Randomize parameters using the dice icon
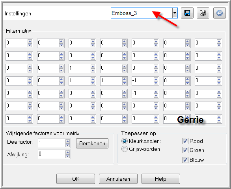 (x=203, y=13)
